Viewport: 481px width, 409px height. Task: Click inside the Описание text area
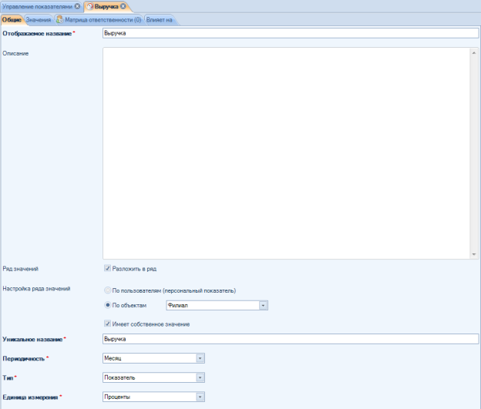[285, 154]
